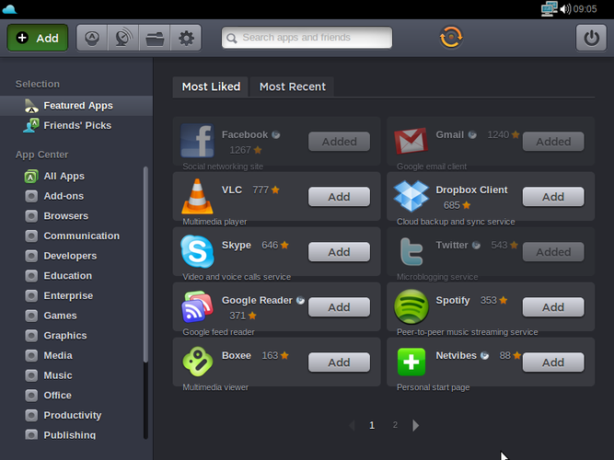Viewport: 614px width, 460px height.
Task: Click the web badge next to Google Reader
Action: click(x=300, y=300)
